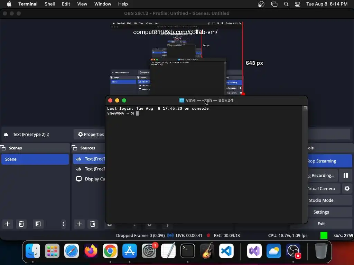Open scene filters icon in Scenes panel
This screenshot has width=354, height=265.
click(38, 224)
